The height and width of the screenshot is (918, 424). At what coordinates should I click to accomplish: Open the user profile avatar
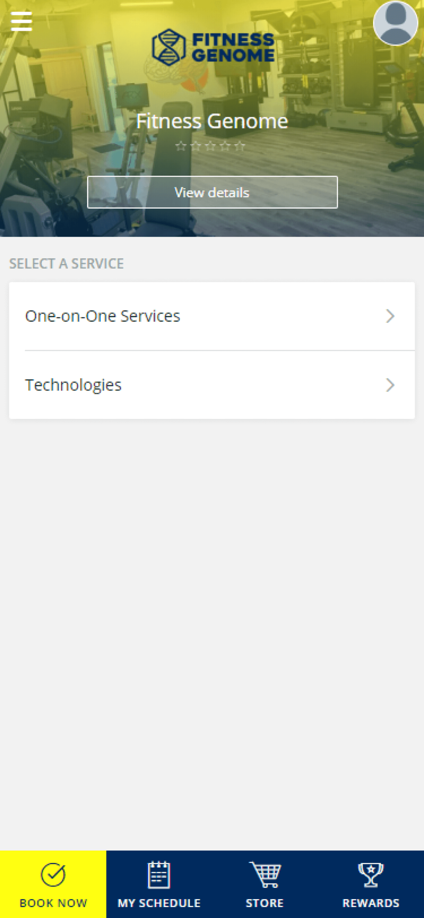pos(396,23)
